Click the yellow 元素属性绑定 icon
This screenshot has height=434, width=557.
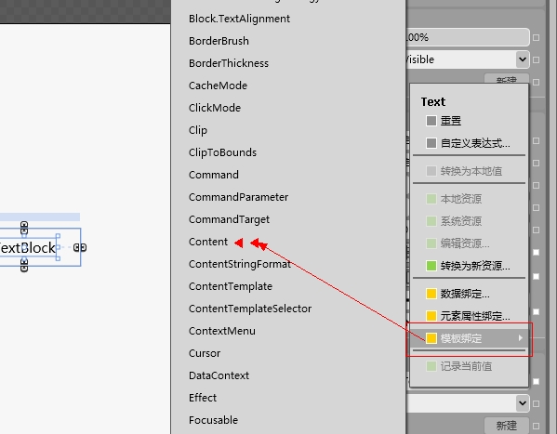pos(431,316)
